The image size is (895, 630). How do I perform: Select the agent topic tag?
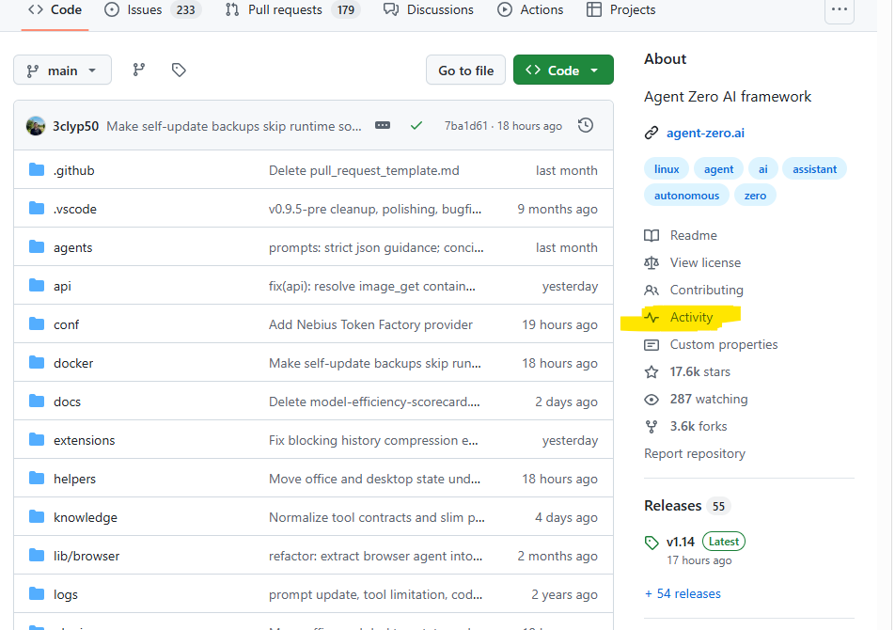pyautogui.click(x=718, y=169)
